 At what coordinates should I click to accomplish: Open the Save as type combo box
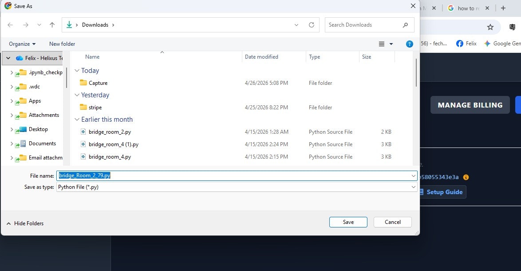click(237, 187)
